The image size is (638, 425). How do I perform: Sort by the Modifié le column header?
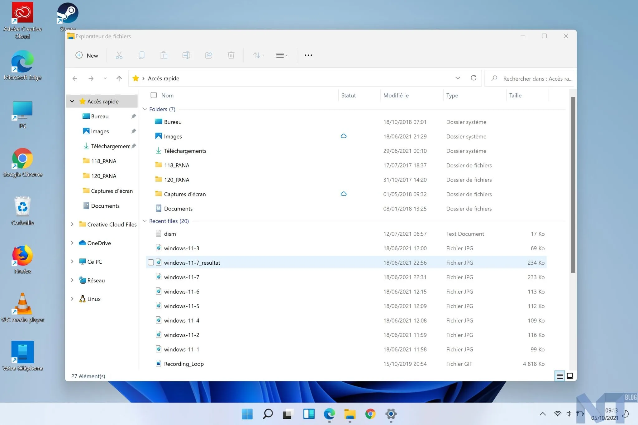click(396, 96)
